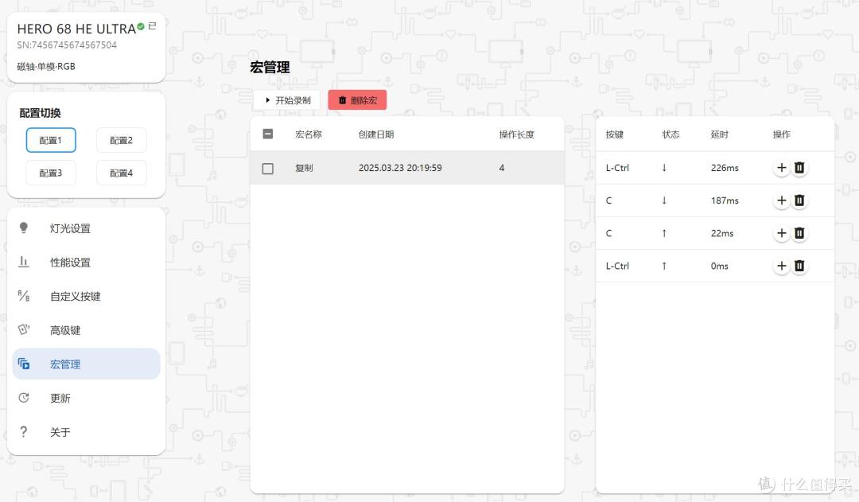Click the green connected status icon
The width and height of the screenshot is (859, 502).
141,26
